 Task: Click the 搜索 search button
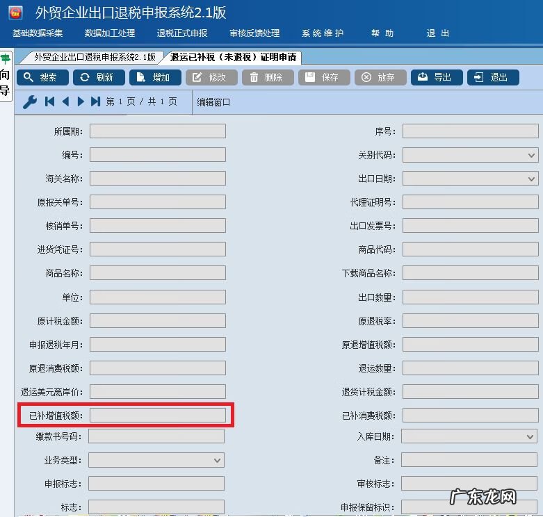click(x=42, y=77)
